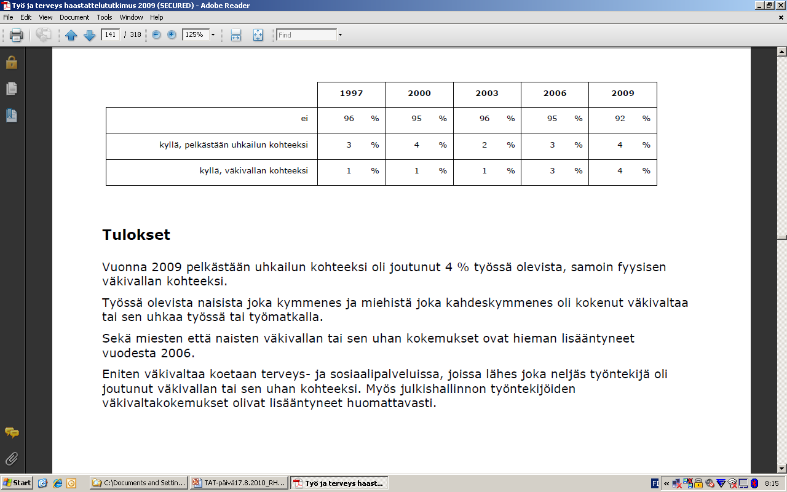Click the vertical scrollbar thumb

click(x=781, y=237)
